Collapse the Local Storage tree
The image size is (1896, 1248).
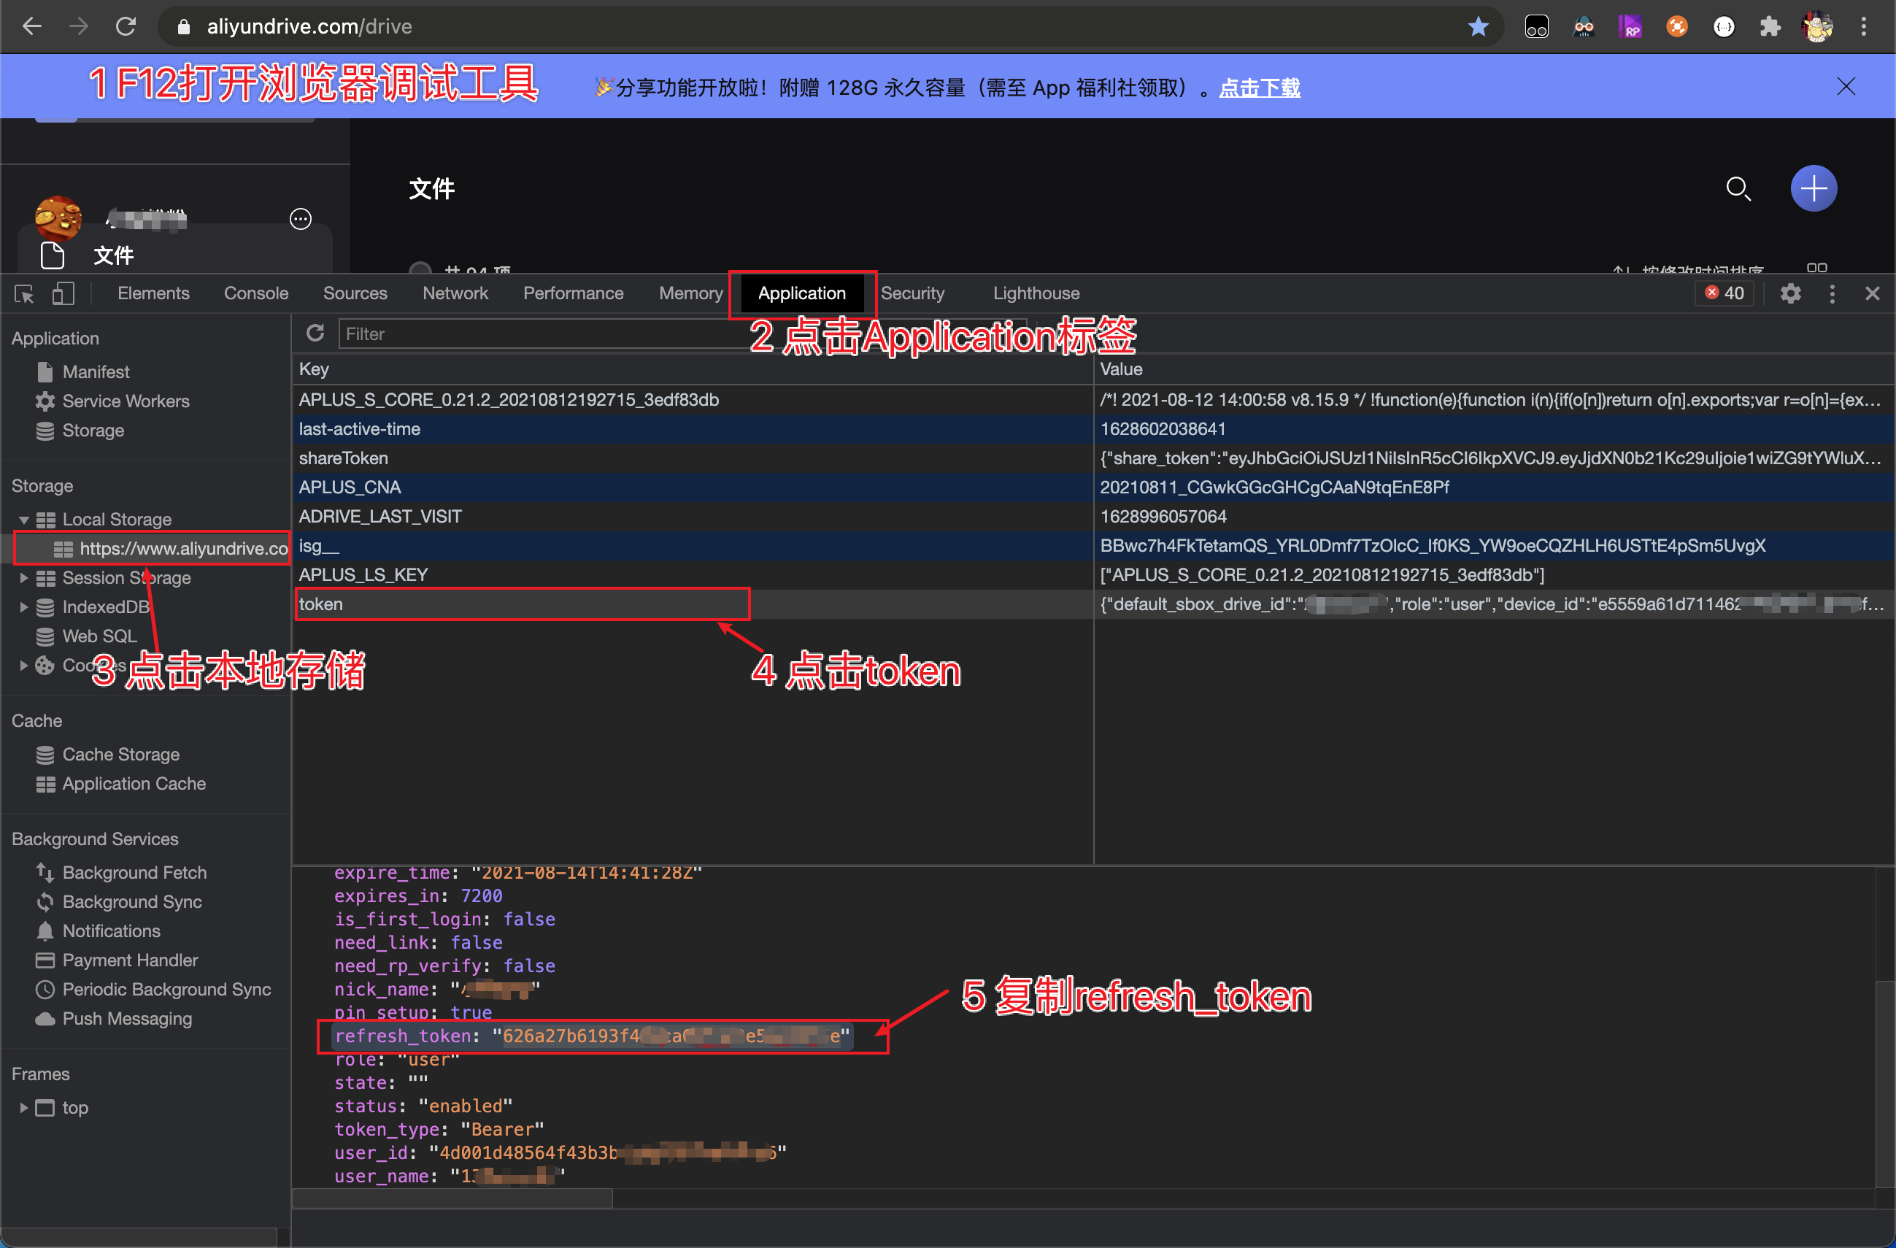24,520
